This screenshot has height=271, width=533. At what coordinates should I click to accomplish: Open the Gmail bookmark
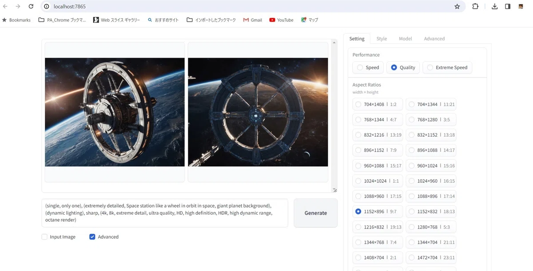point(252,20)
